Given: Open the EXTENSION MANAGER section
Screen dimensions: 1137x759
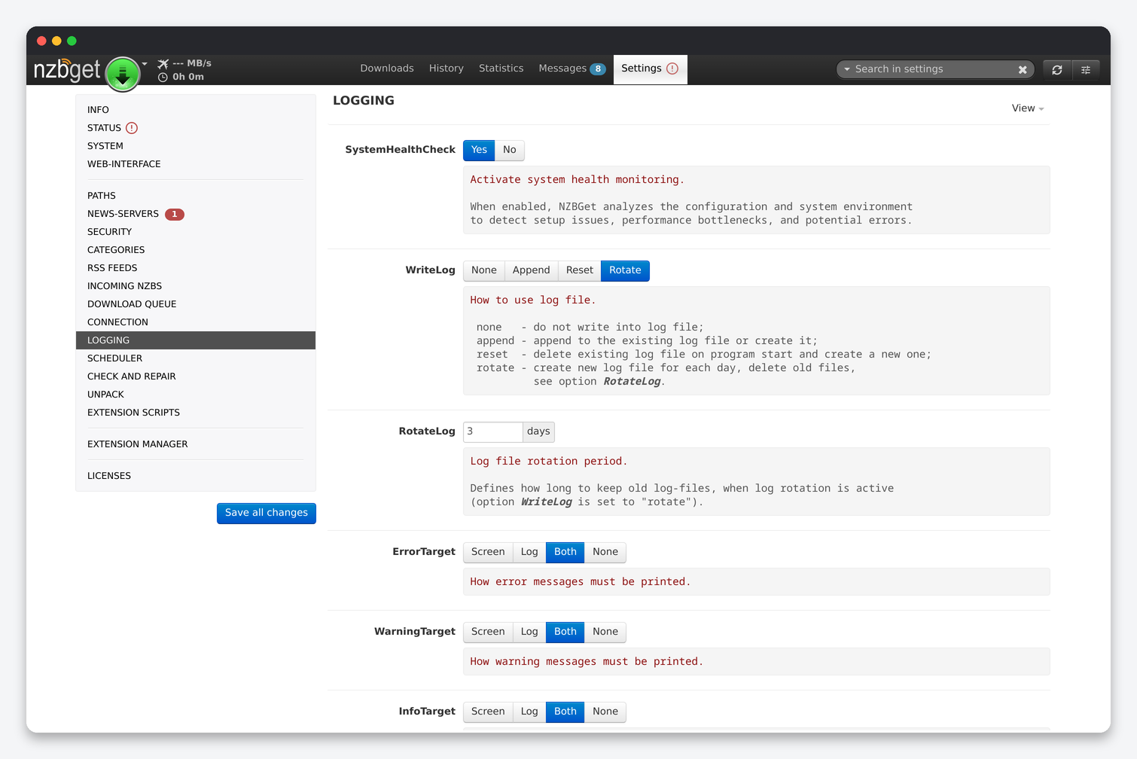Looking at the screenshot, I should click(196, 444).
